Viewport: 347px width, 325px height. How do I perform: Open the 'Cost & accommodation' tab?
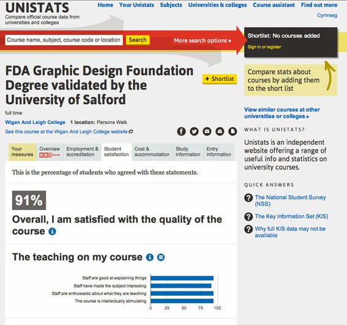pos(152,152)
